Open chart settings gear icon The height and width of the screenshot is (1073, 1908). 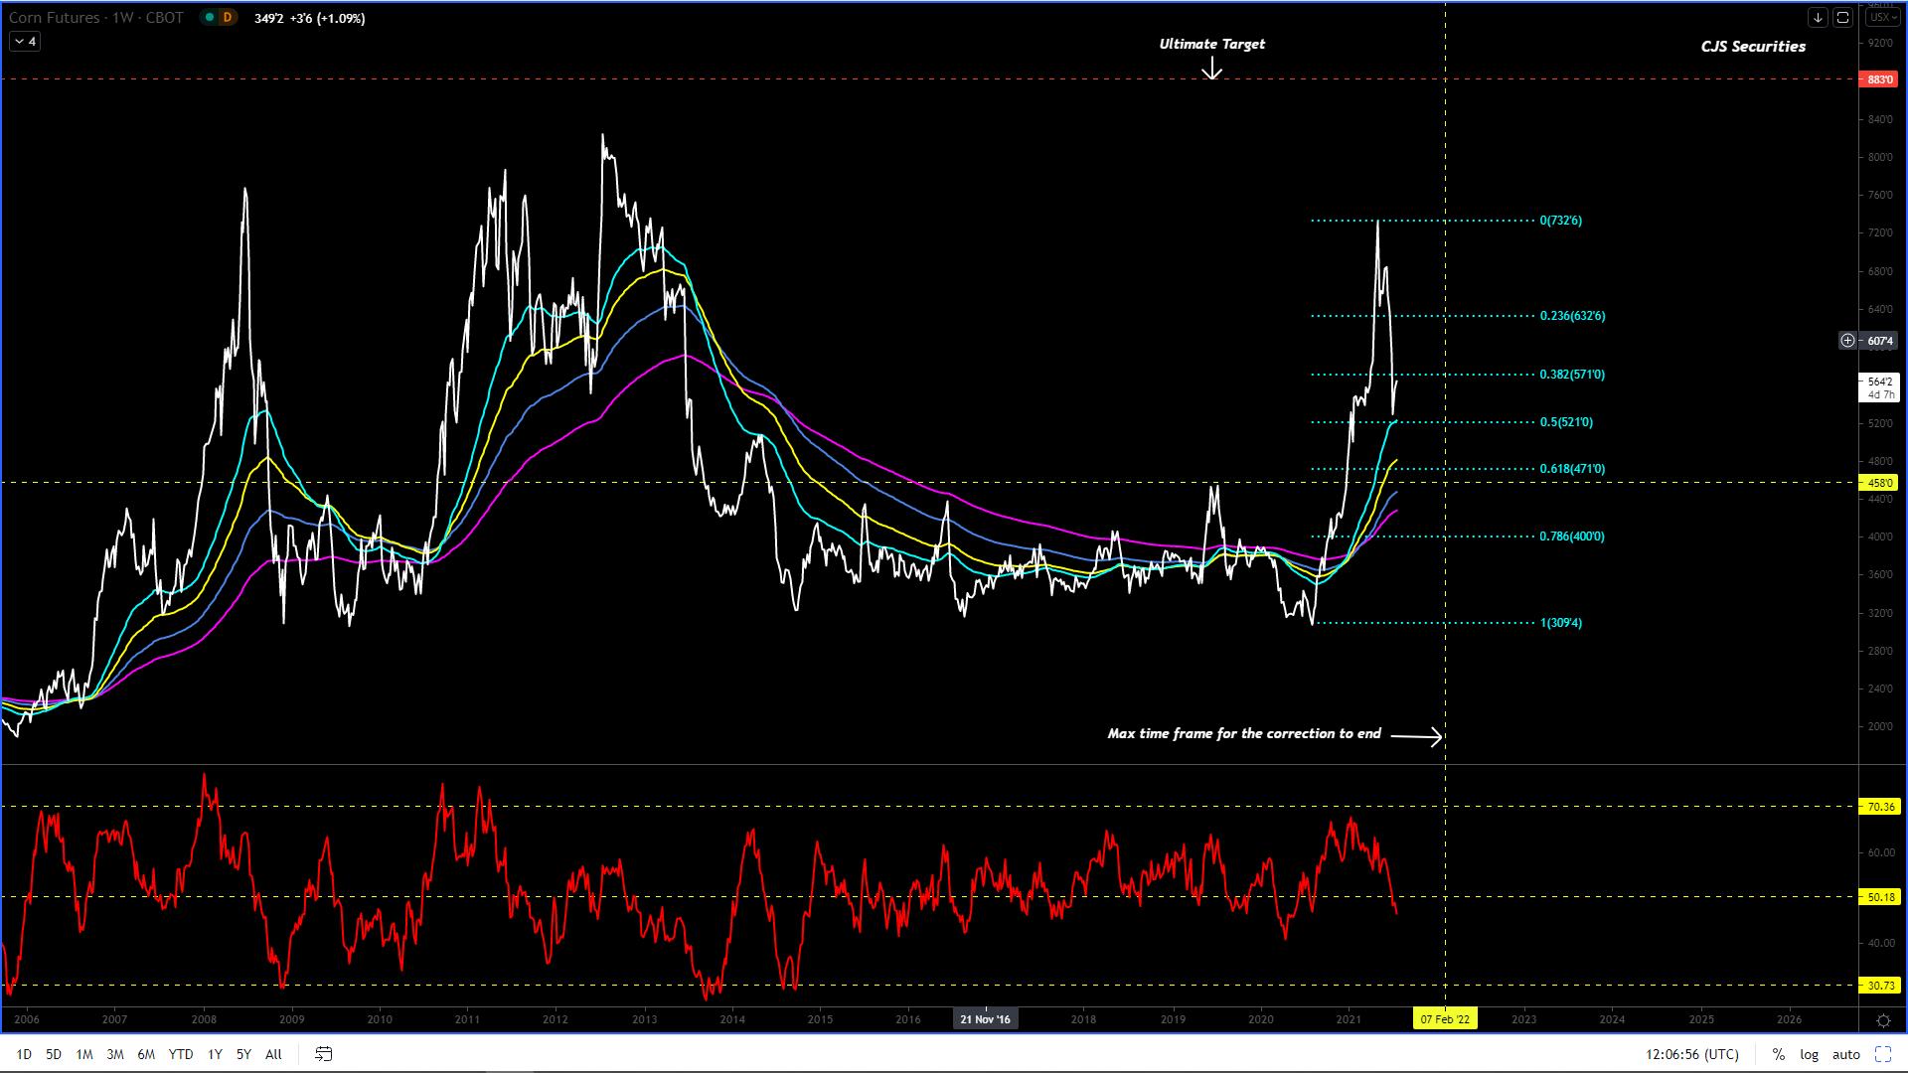[1882, 1020]
